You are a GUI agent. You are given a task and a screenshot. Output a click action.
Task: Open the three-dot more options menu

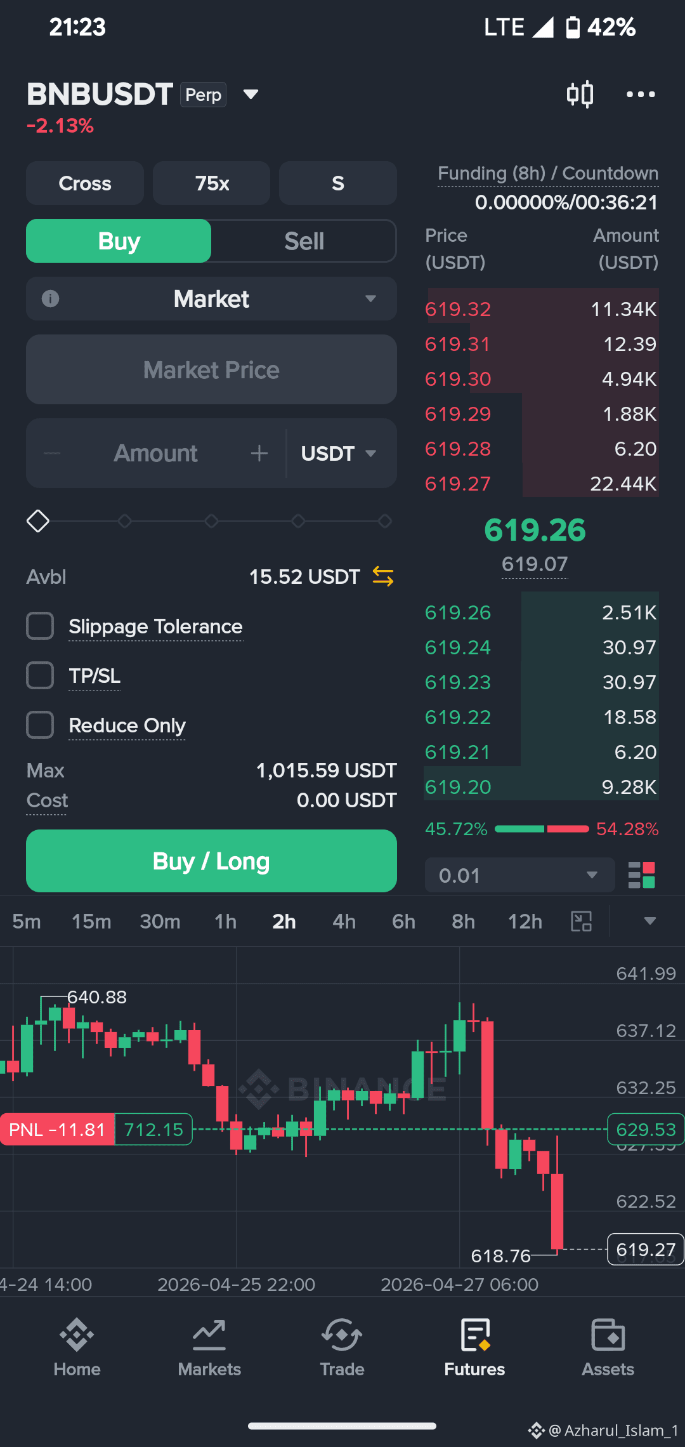641,95
